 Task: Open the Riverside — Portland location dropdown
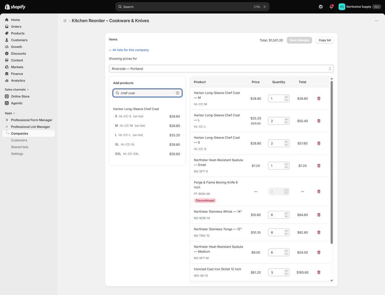click(221, 69)
